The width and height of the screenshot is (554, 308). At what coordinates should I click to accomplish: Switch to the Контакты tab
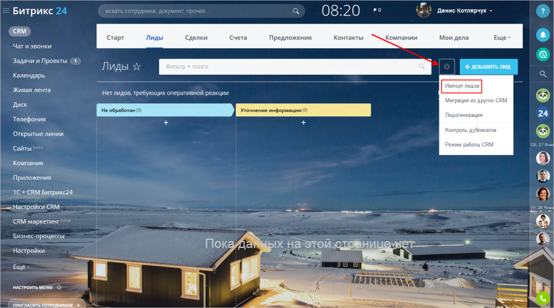click(348, 37)
